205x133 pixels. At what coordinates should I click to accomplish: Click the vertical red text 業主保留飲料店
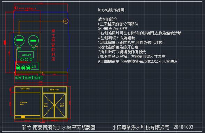[53, 45]
